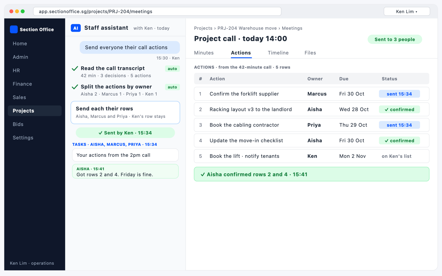Click the auto tag on Read the call transcript
Viewport: 442px width, 276px height.
[x=172, y=69]
